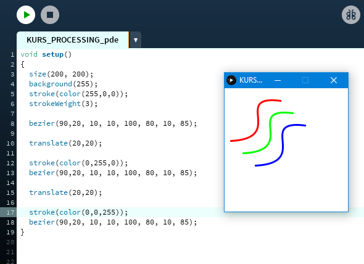
Task: Toggle the debugger butterfly icon
Action: [351, 15]
